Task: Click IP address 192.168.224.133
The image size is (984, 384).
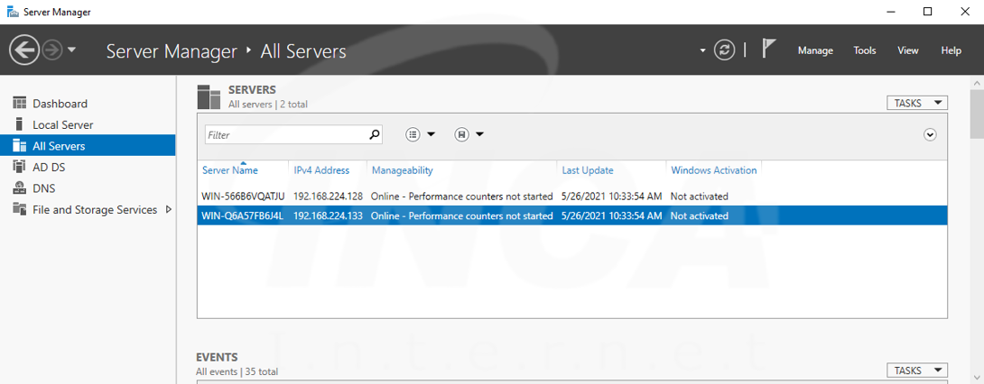Action: point(329,216)
